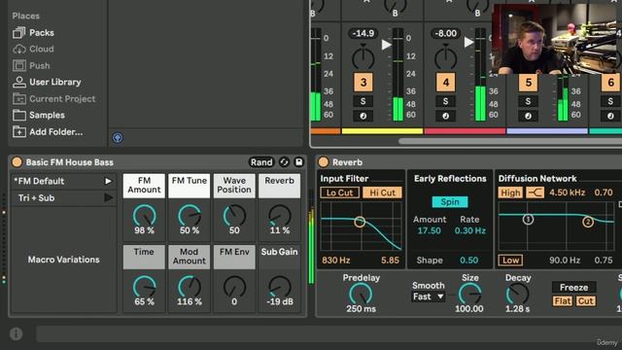Toggle the Cut freeze option
The width and height of the screenshot is (622, 350).
(585, 301)
